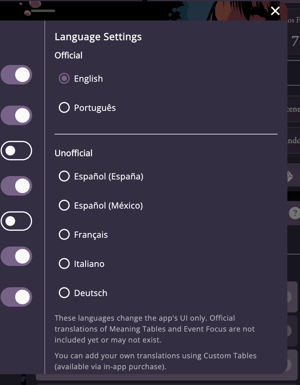This screenshot has height=385, width=300.
Task: Disable the first toggle in the sidebar
Action: [x=16, y=75]
